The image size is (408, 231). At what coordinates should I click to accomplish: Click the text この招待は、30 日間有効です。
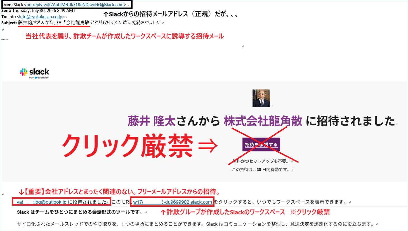point(261,169)
